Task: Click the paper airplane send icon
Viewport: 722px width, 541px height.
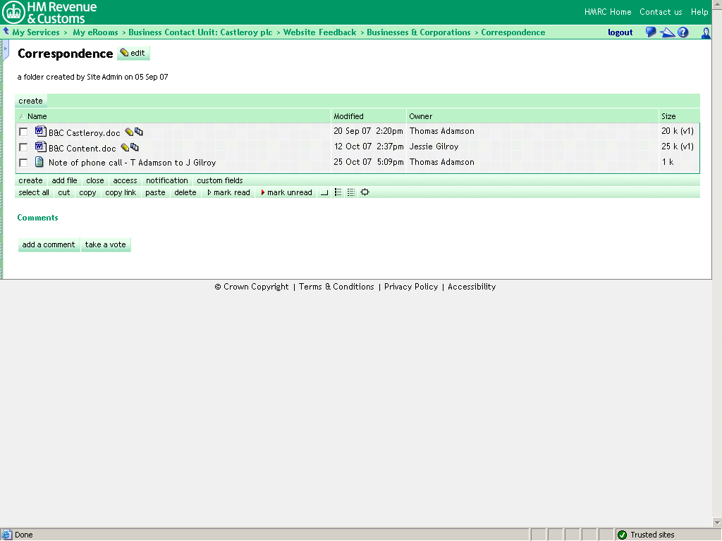Action: click(x=667, y=32)
